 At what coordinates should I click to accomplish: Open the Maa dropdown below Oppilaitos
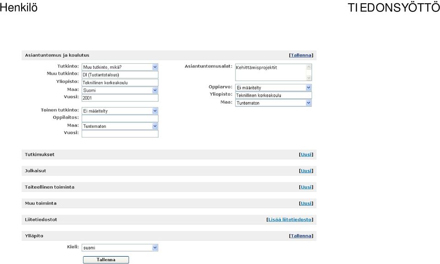tap(120, 126)
